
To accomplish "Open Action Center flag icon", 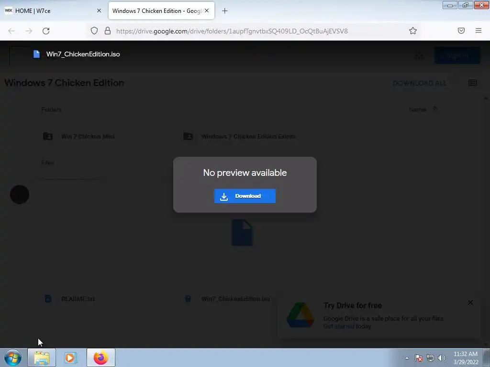I will pyautogui.click(x=419, y=358).
